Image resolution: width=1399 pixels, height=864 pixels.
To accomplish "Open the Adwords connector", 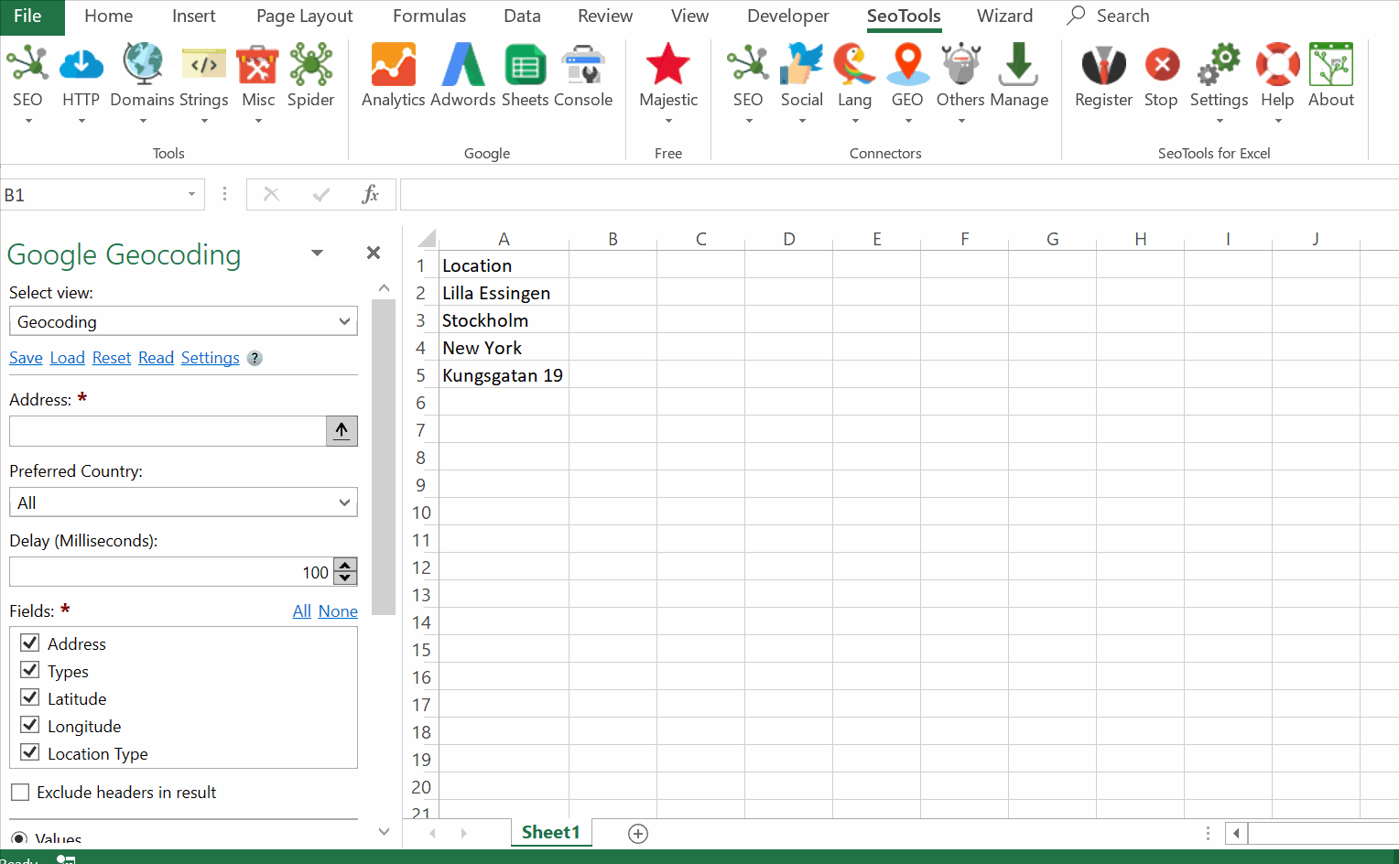I will (x=463, y=77).
